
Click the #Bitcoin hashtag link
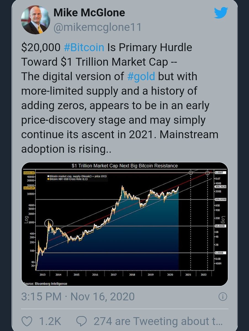click(x=84, y=47)
